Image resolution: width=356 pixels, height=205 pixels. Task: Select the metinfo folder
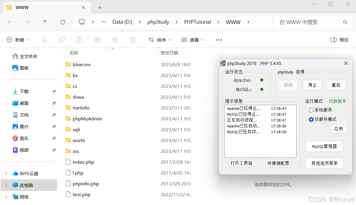[x=77, y=108]
